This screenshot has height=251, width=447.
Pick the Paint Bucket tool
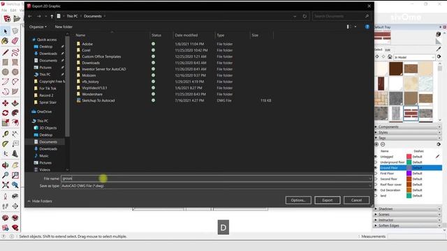(x=5, y=41)
